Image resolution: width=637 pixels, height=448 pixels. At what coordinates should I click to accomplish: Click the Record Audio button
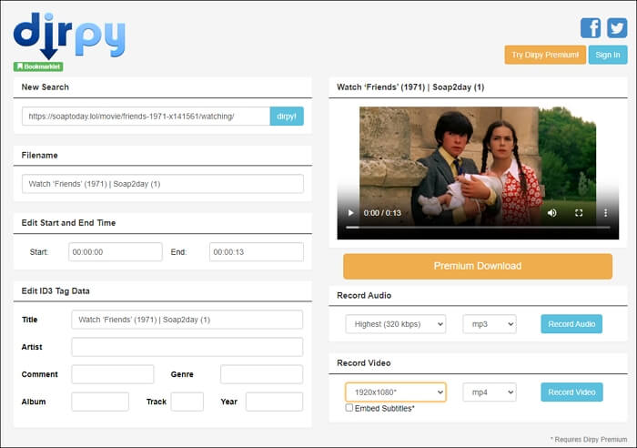[x=571, y=324]
